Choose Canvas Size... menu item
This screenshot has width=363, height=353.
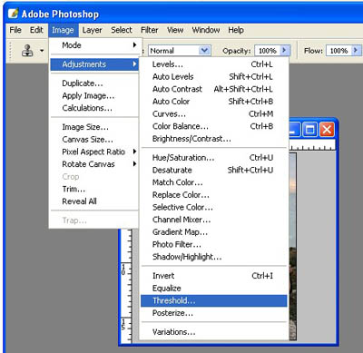point(94,140)
